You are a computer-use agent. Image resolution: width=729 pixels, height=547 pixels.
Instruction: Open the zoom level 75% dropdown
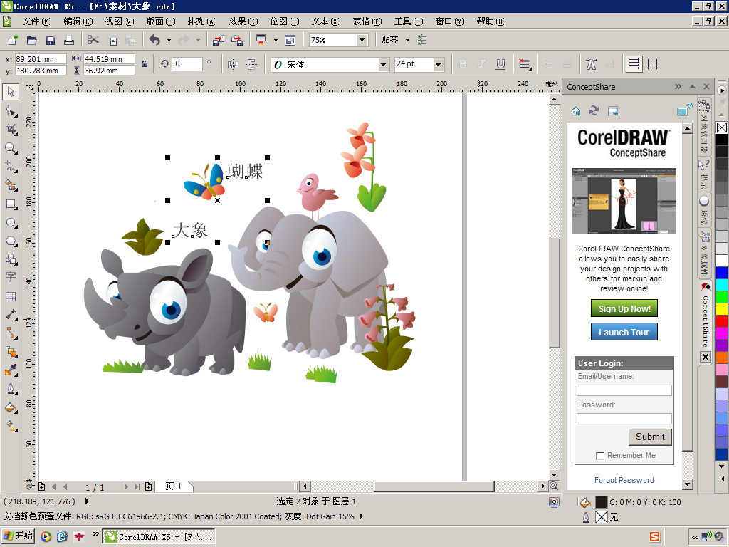coord(362,40)
